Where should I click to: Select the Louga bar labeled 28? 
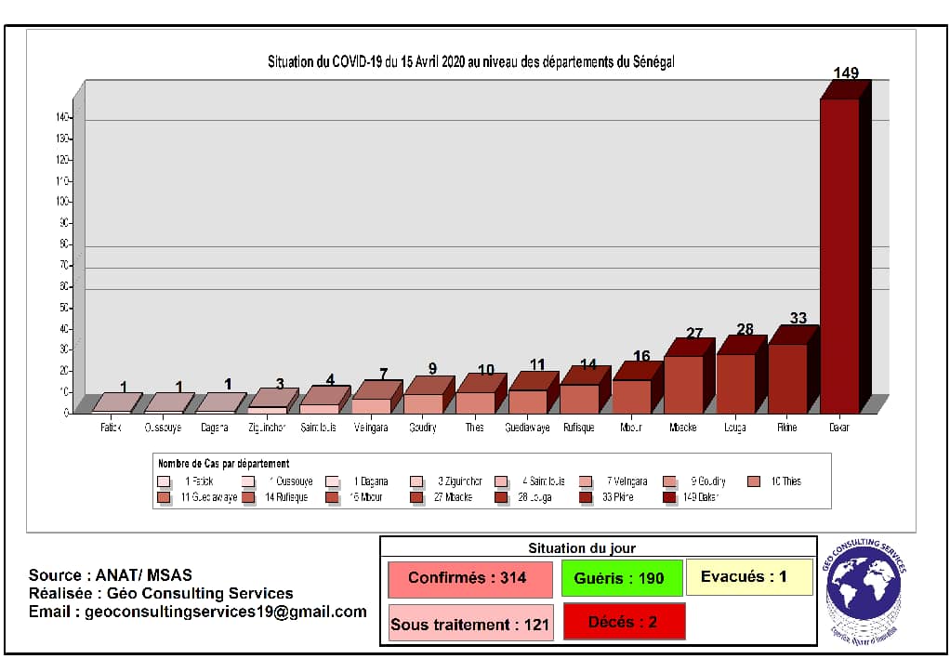(x=735, y=384)
